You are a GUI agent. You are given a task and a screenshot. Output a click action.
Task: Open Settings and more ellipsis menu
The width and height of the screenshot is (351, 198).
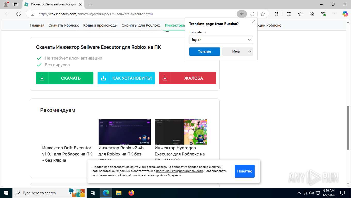[x=334, y=14]
